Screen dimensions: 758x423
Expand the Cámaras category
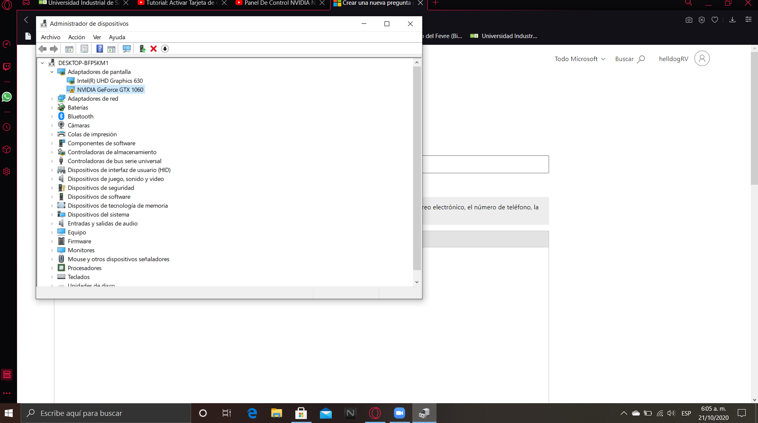[x=52, y=125]
